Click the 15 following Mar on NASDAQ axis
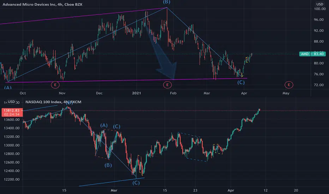Screen dimensions: 329x194 165,190
